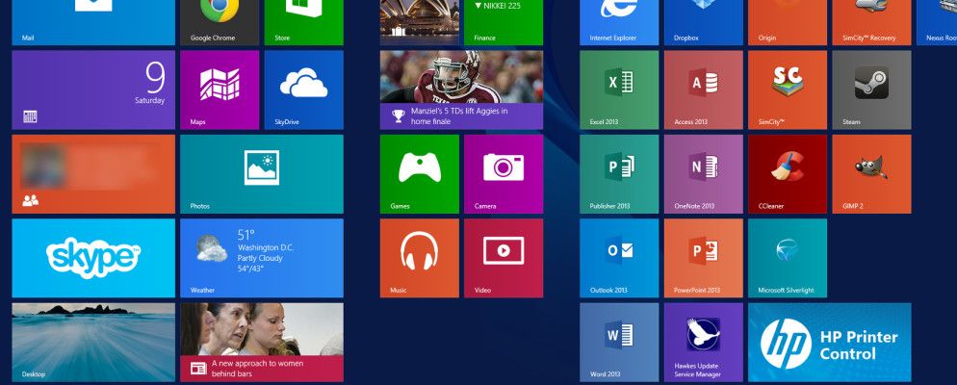Image resolution: width=957 pixels, height=385 pixels.
Task: Open the Mail tile
Action: [x=93, y=22]
